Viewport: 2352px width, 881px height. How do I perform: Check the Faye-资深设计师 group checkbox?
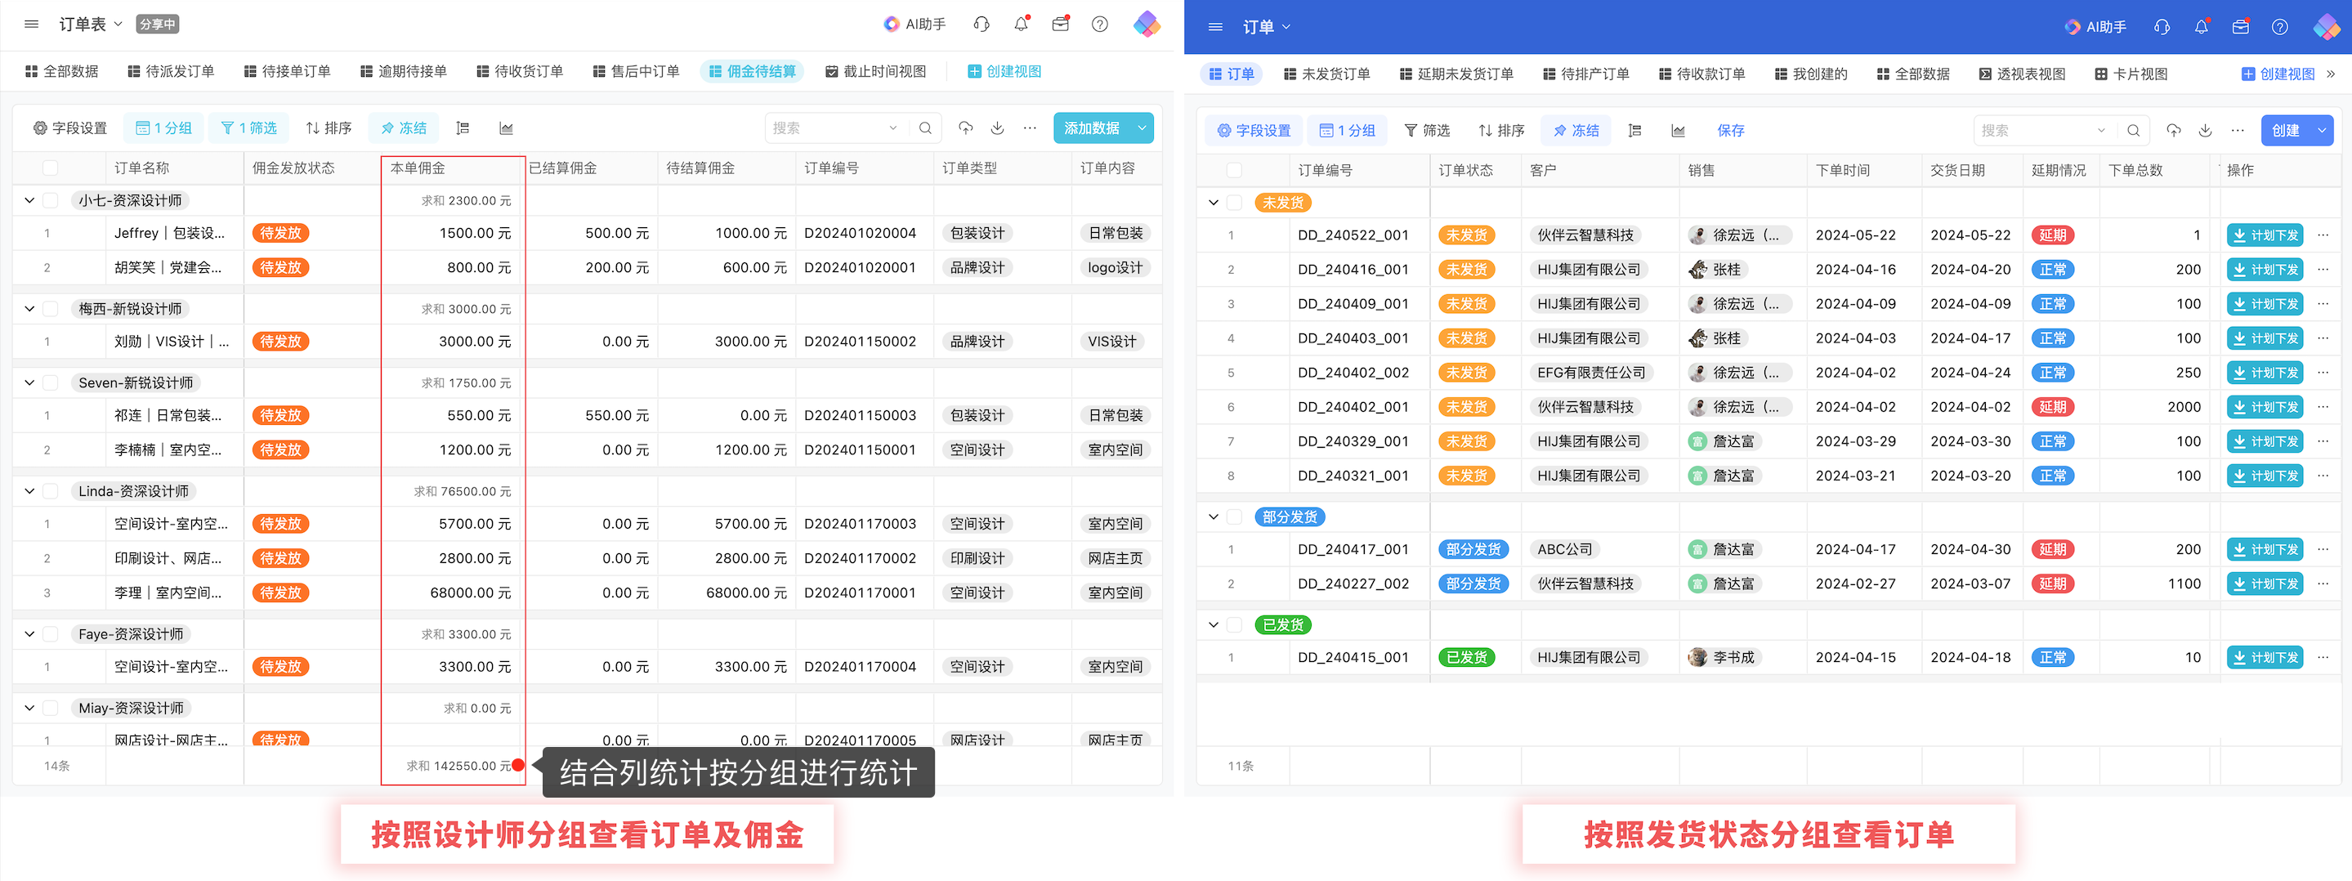[x=50, y=633]
